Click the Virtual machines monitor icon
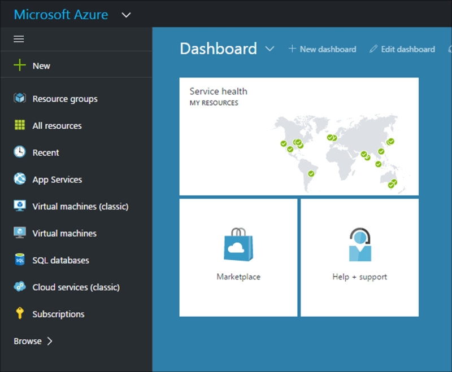 tap(20, 233)
